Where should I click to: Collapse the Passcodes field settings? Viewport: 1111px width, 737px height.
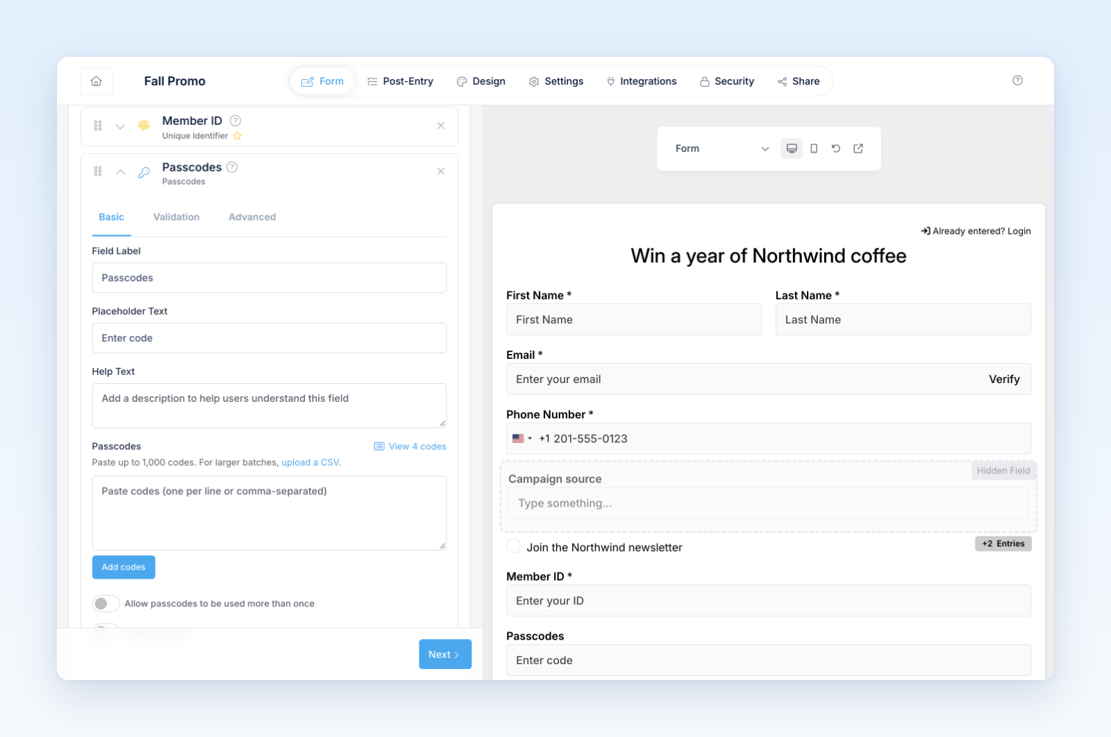coord(120,171)
